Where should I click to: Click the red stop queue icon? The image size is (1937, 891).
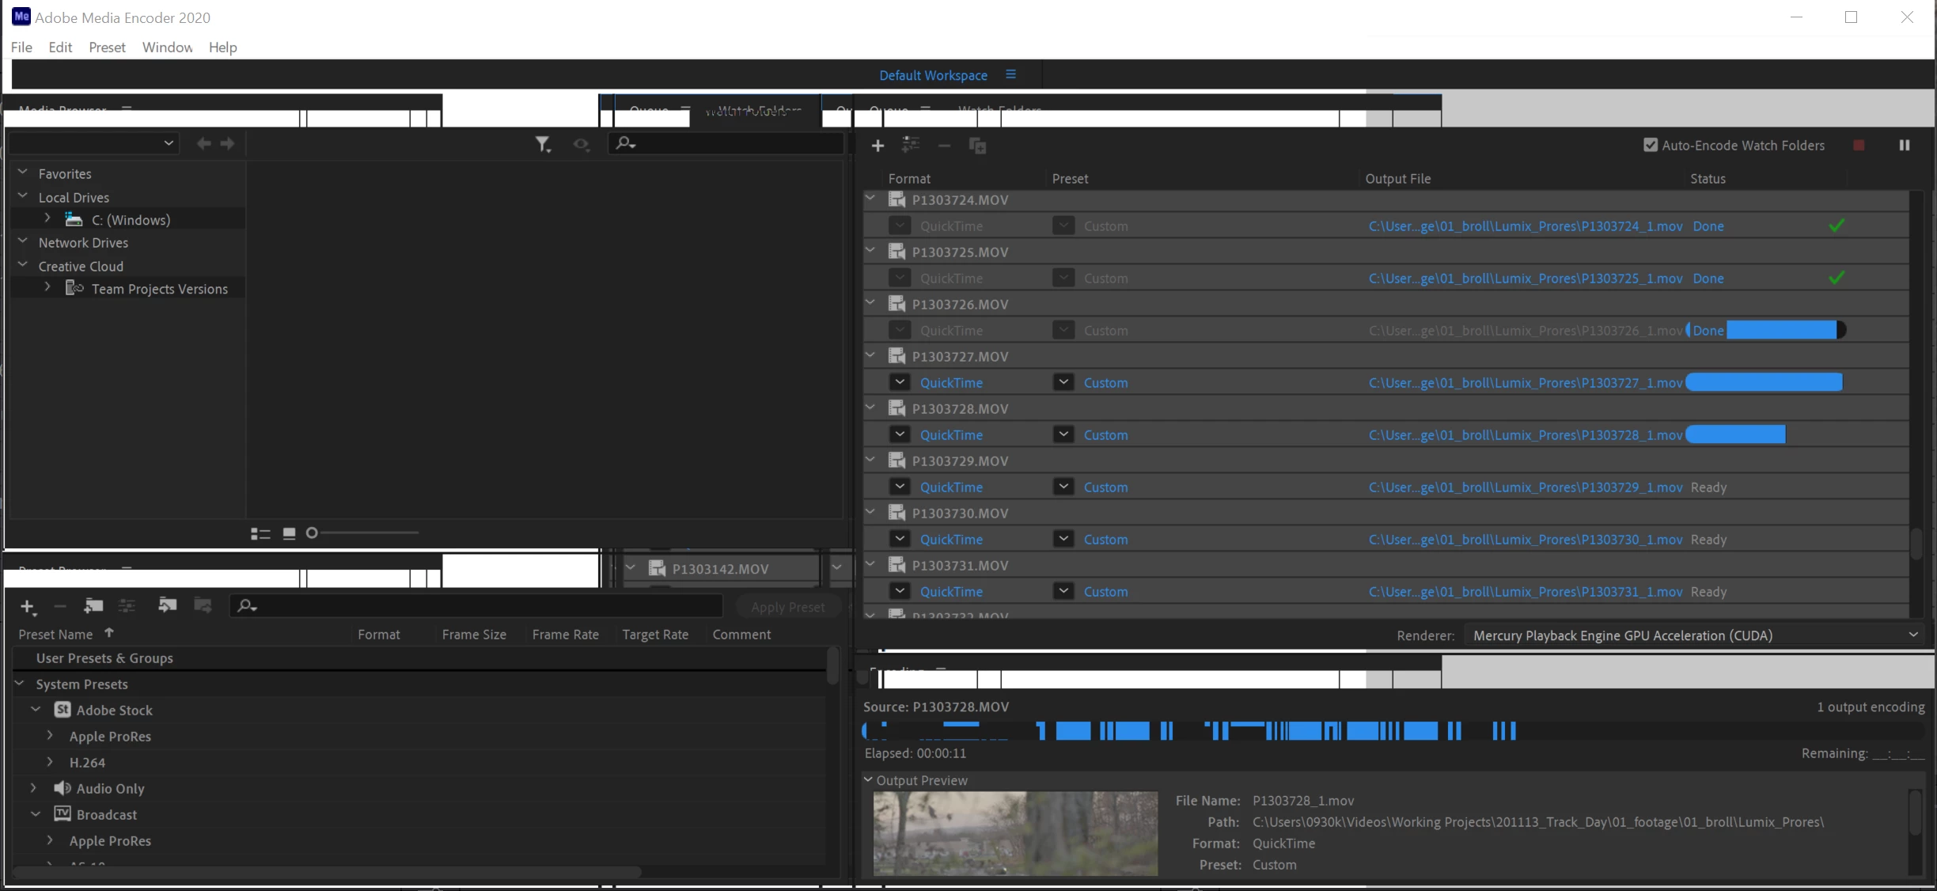(1859, 146)
